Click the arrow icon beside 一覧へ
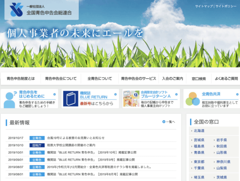 pyautogui.click(x=164, y=122)
